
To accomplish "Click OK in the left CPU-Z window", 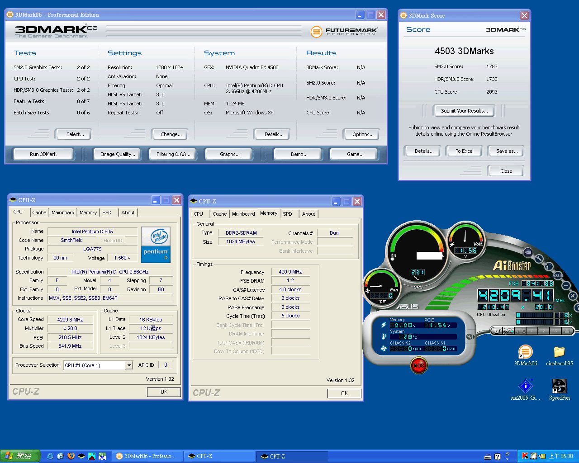I will point(164,392).
